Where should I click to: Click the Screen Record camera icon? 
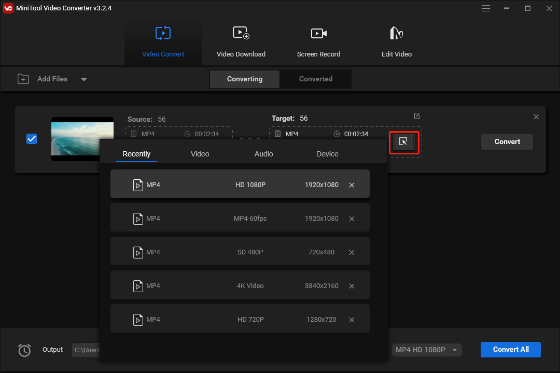point(318,34)
